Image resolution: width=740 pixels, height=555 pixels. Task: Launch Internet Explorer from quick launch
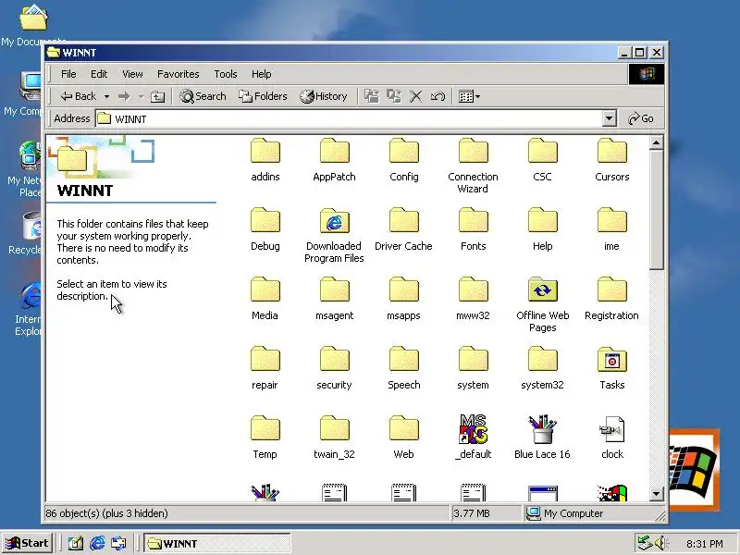97,543
